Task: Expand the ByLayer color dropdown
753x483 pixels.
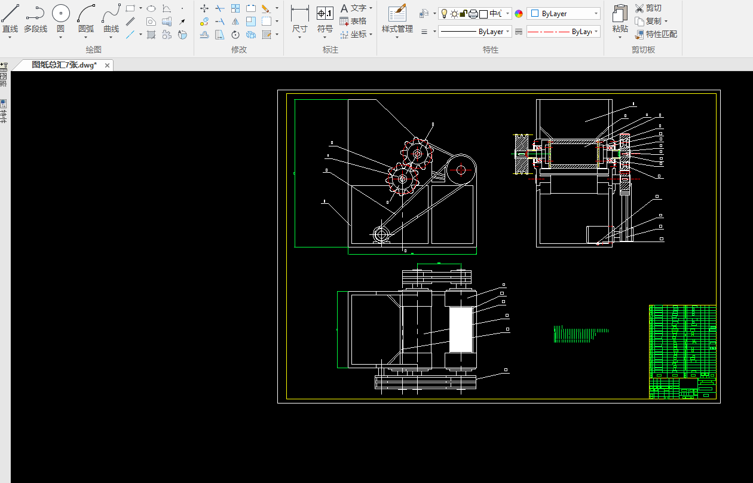Action: click(596, 14)
